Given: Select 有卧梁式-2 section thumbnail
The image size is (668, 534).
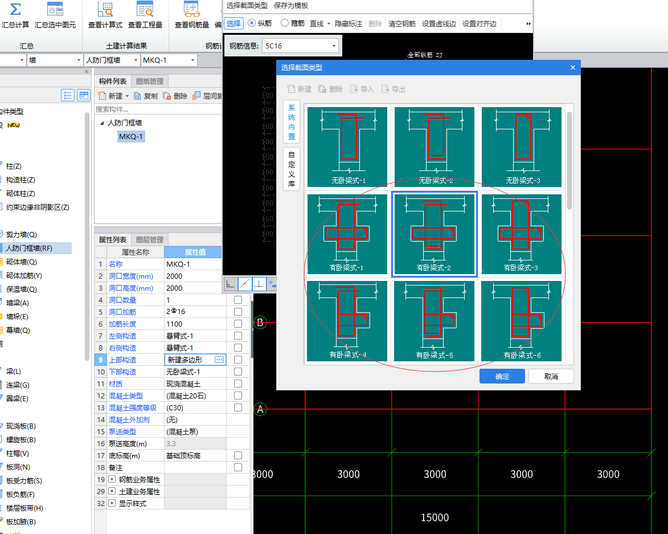Looking at the screenshot, I should (x=434, y=234).
